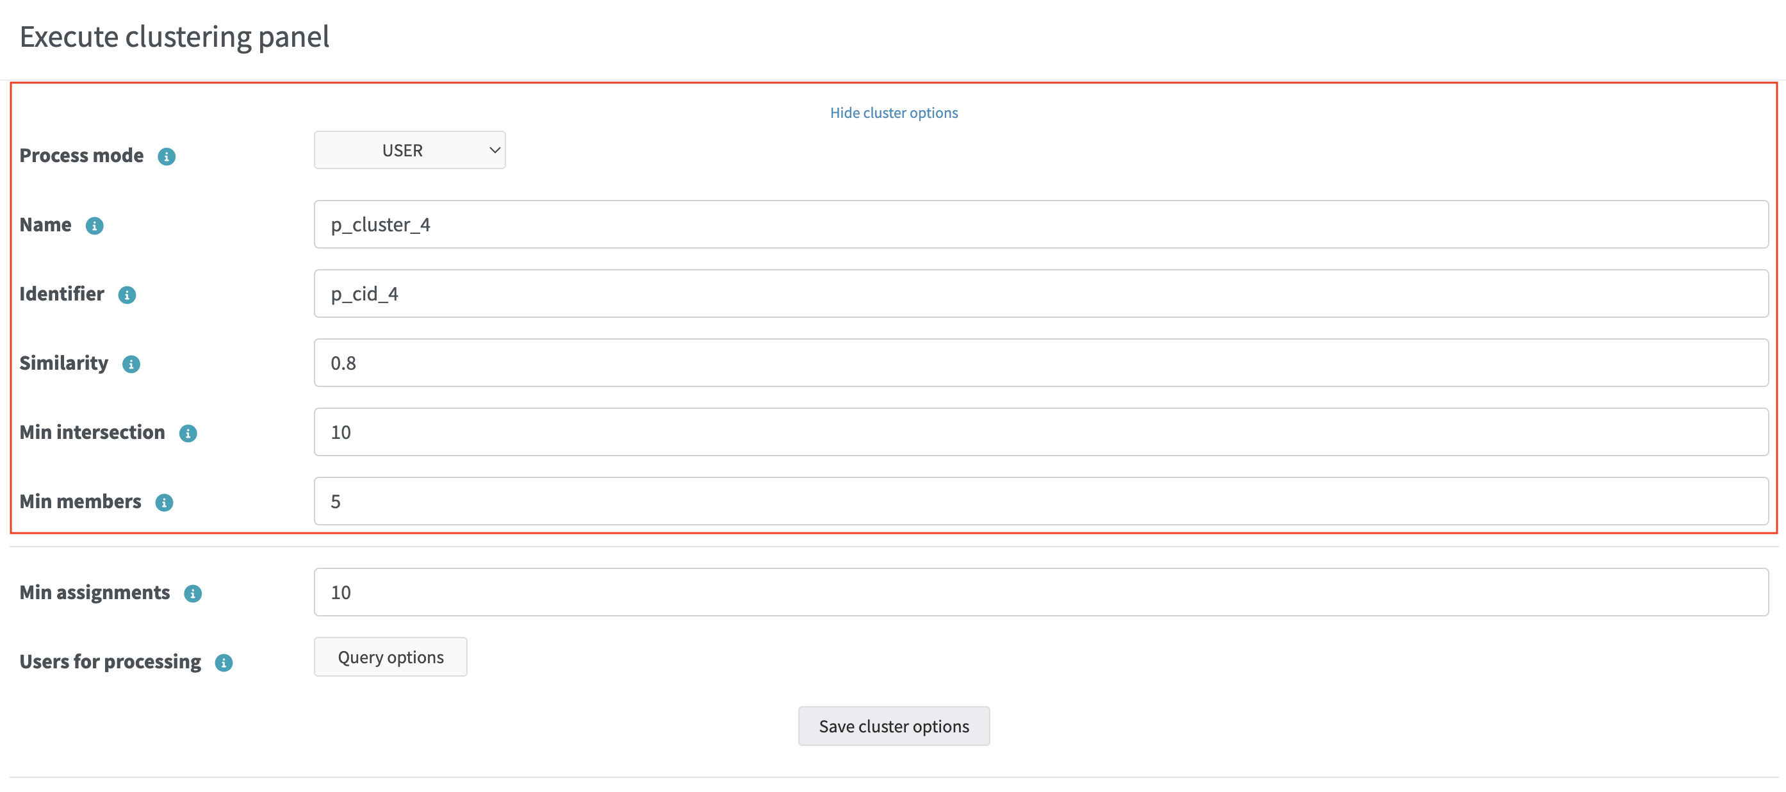Screen dimensions: 1786x792
Task: Click info icon beside Min assignments
Action: (193, 593)
